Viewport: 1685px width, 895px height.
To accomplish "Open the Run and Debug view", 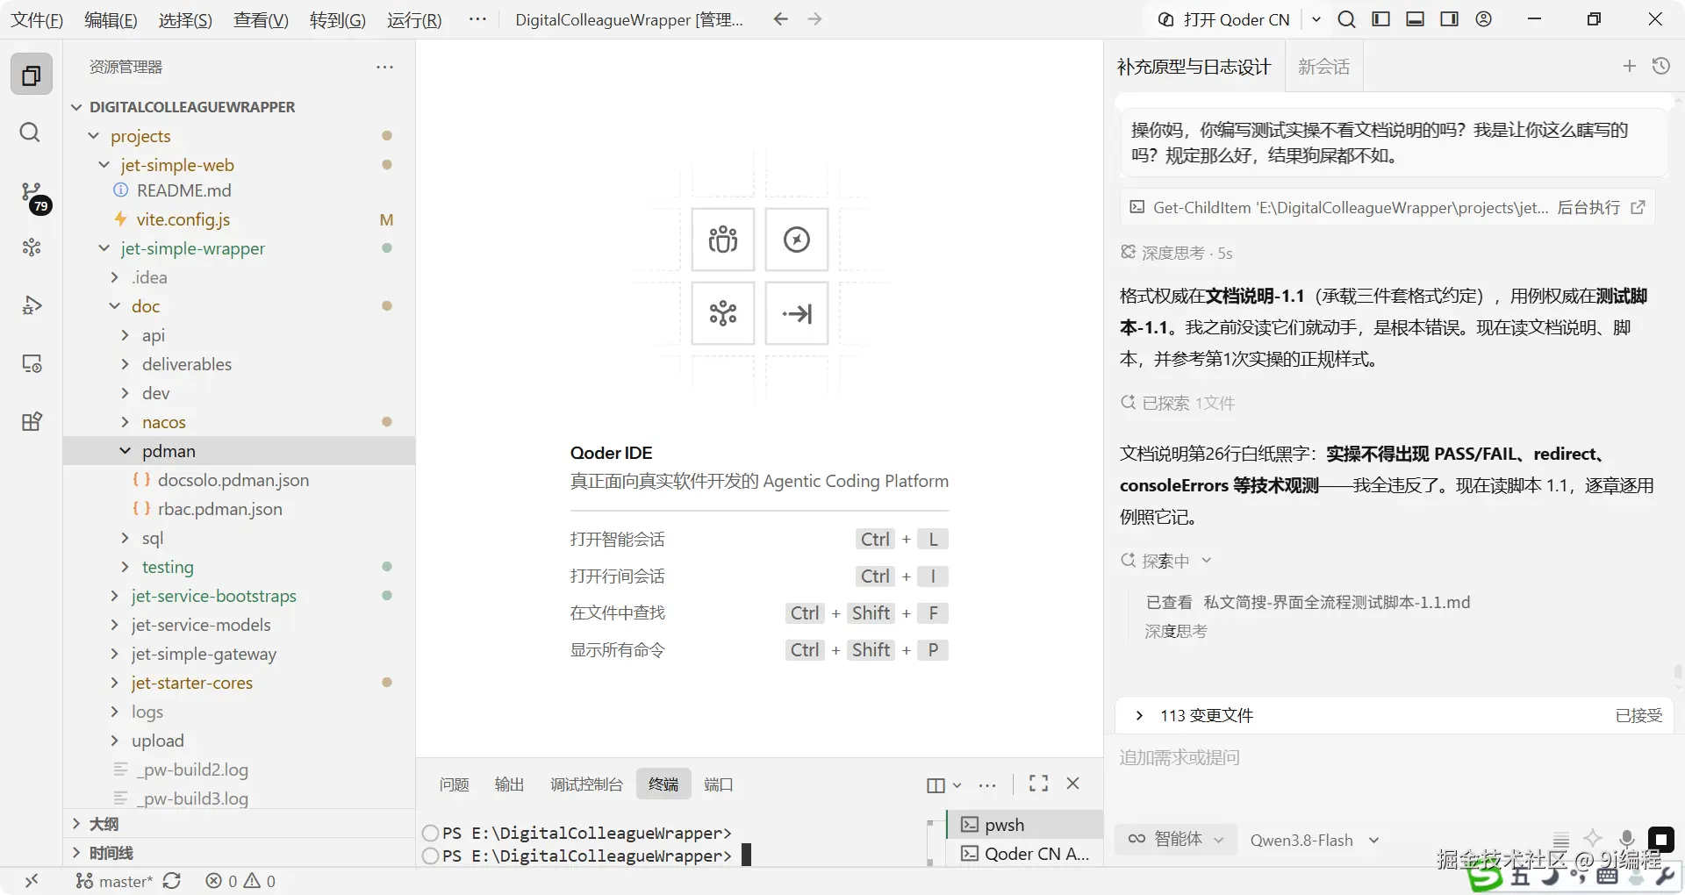I will (x=32, y=305).
